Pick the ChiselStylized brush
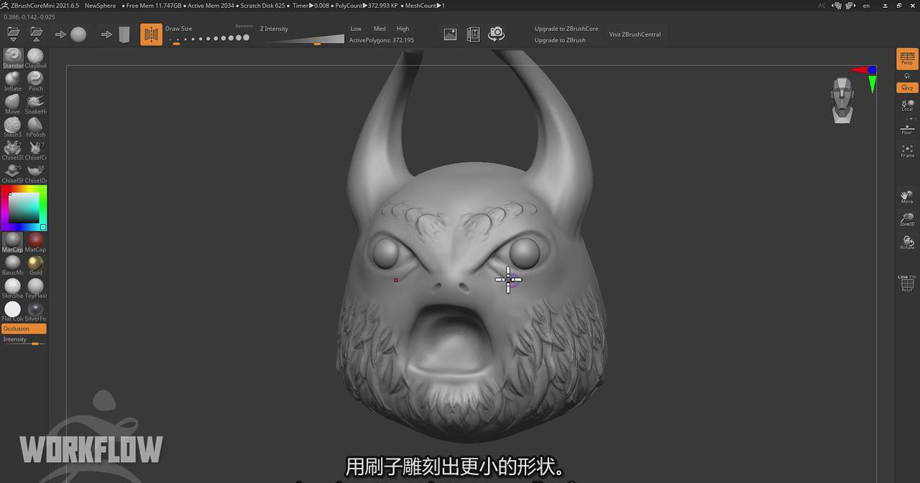 click(x=13, y=173)
